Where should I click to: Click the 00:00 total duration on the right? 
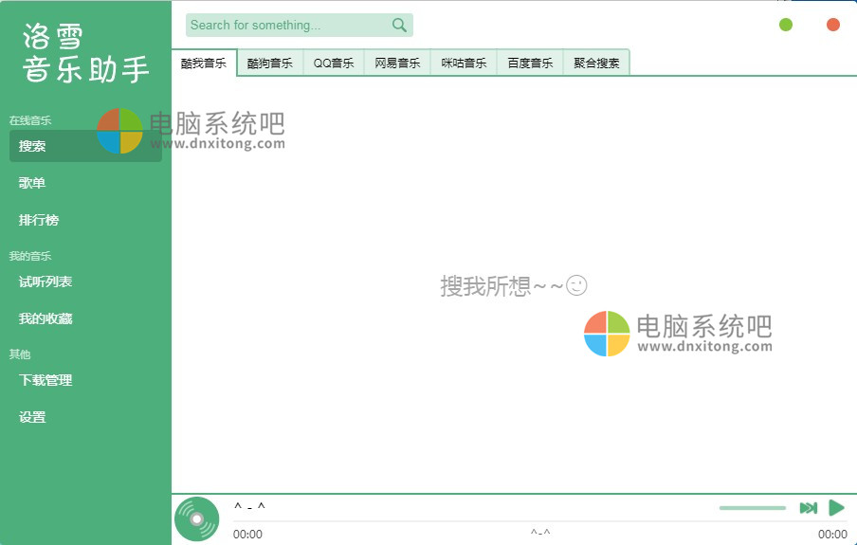point(832,534)
